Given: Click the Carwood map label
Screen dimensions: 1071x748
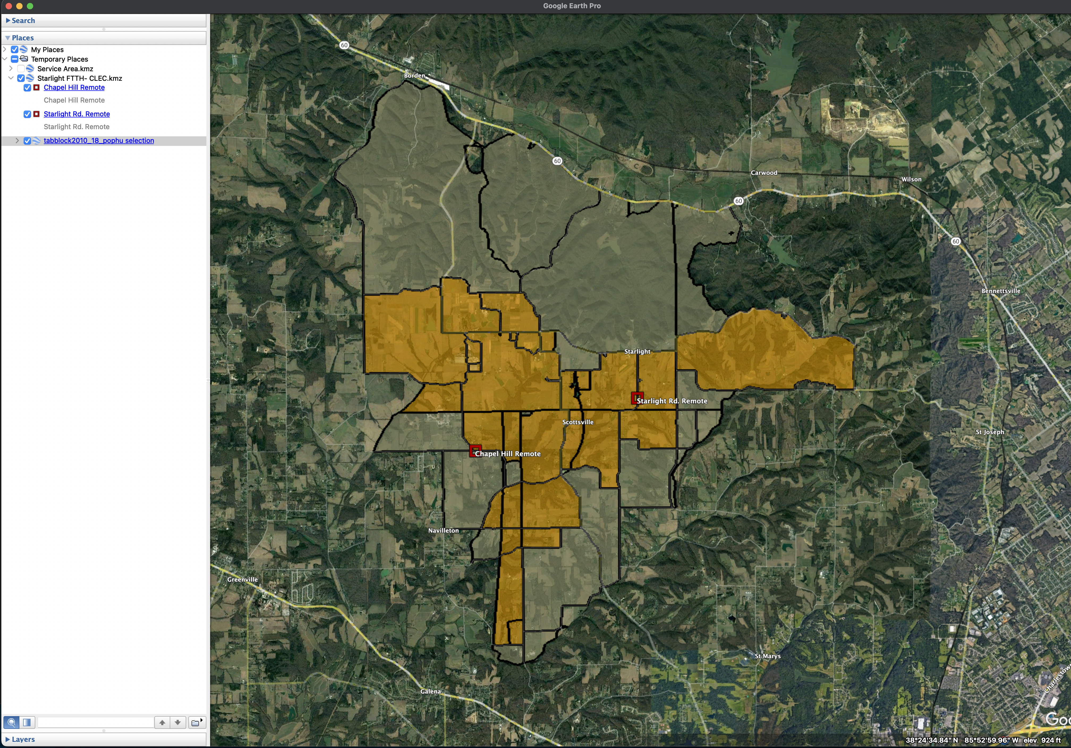Looking at the screenshot, I should [x=764, y=173].
